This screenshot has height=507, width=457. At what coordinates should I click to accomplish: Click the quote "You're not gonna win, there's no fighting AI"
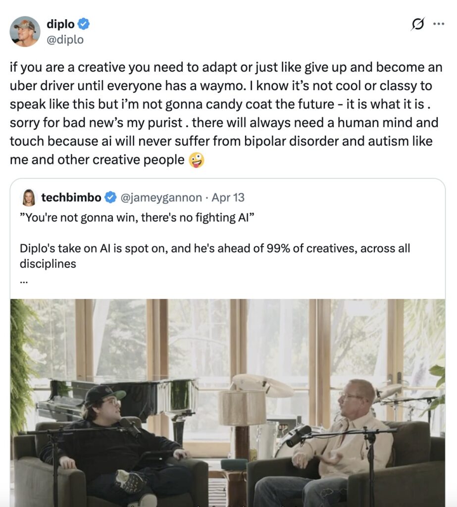click(x=137, y=217)
